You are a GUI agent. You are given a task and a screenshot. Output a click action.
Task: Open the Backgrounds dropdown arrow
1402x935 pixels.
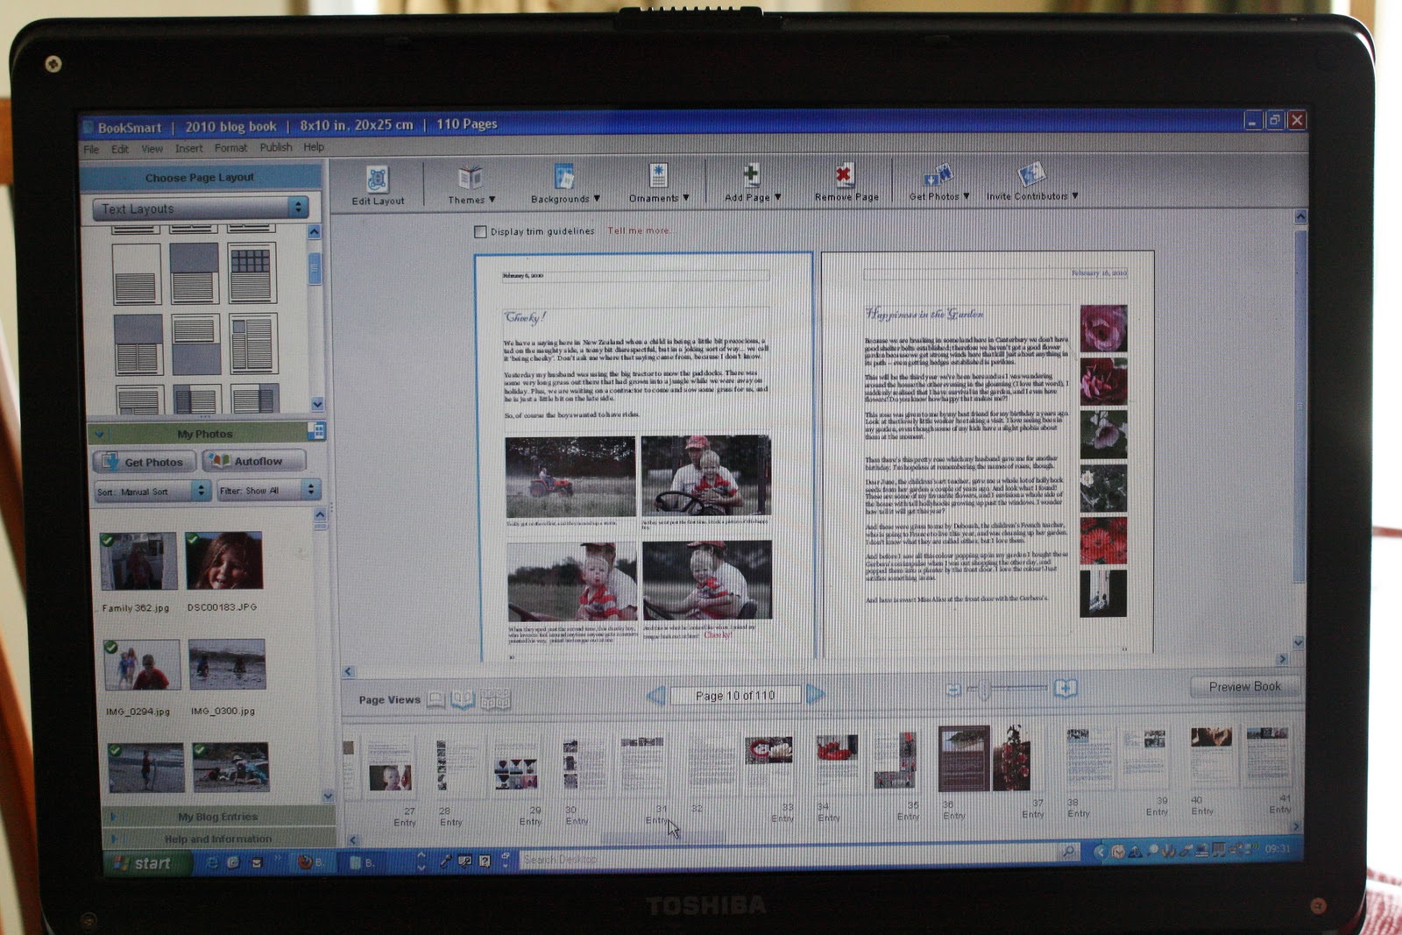pos(597,199)
